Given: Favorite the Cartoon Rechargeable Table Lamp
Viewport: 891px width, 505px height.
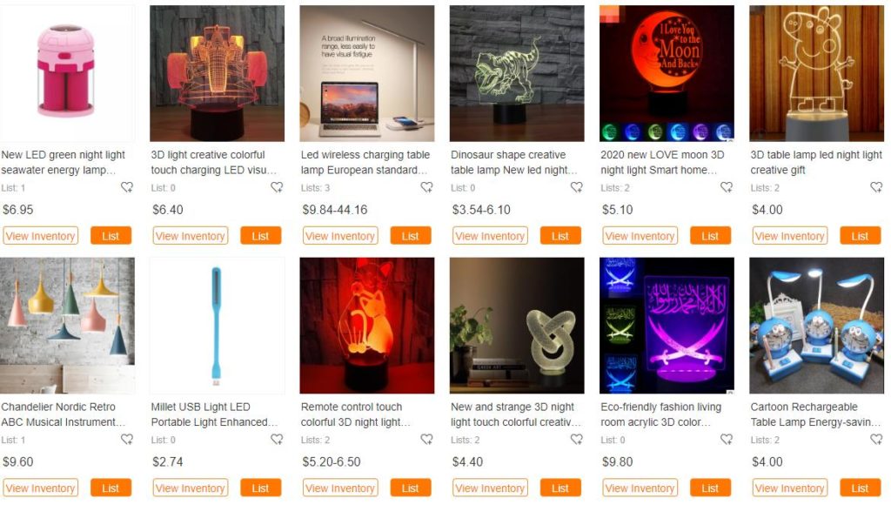Looking at the screenshot, I should (877, 439).
